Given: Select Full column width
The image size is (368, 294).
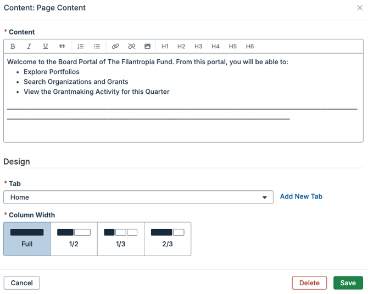Looking at the screenshot, I should (27, 239).
